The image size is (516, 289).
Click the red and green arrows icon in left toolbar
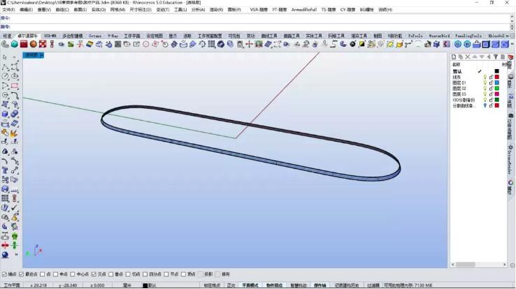click(x=5, y=245)
